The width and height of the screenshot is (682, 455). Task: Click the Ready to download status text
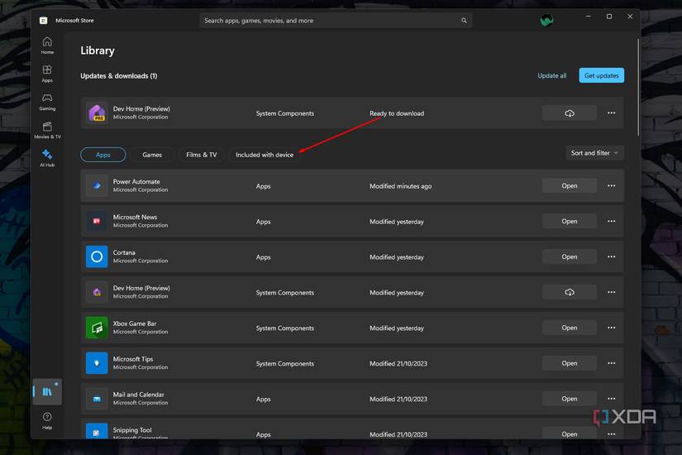click(x=397, y=113)
